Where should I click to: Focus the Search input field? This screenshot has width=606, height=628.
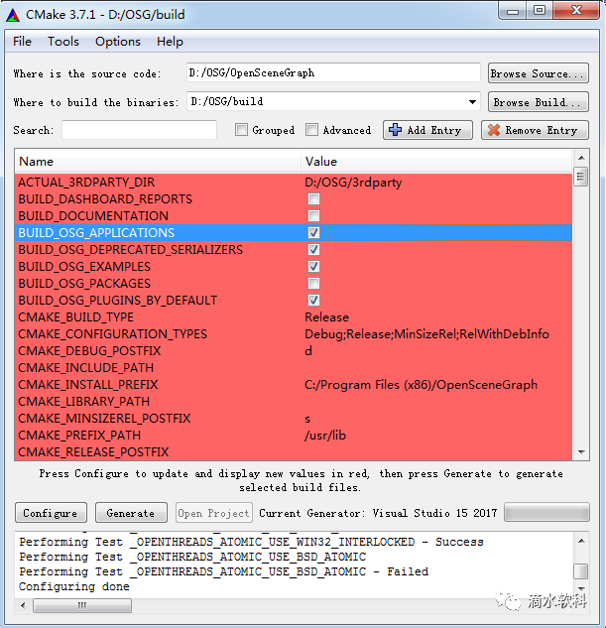click(139, 130)
